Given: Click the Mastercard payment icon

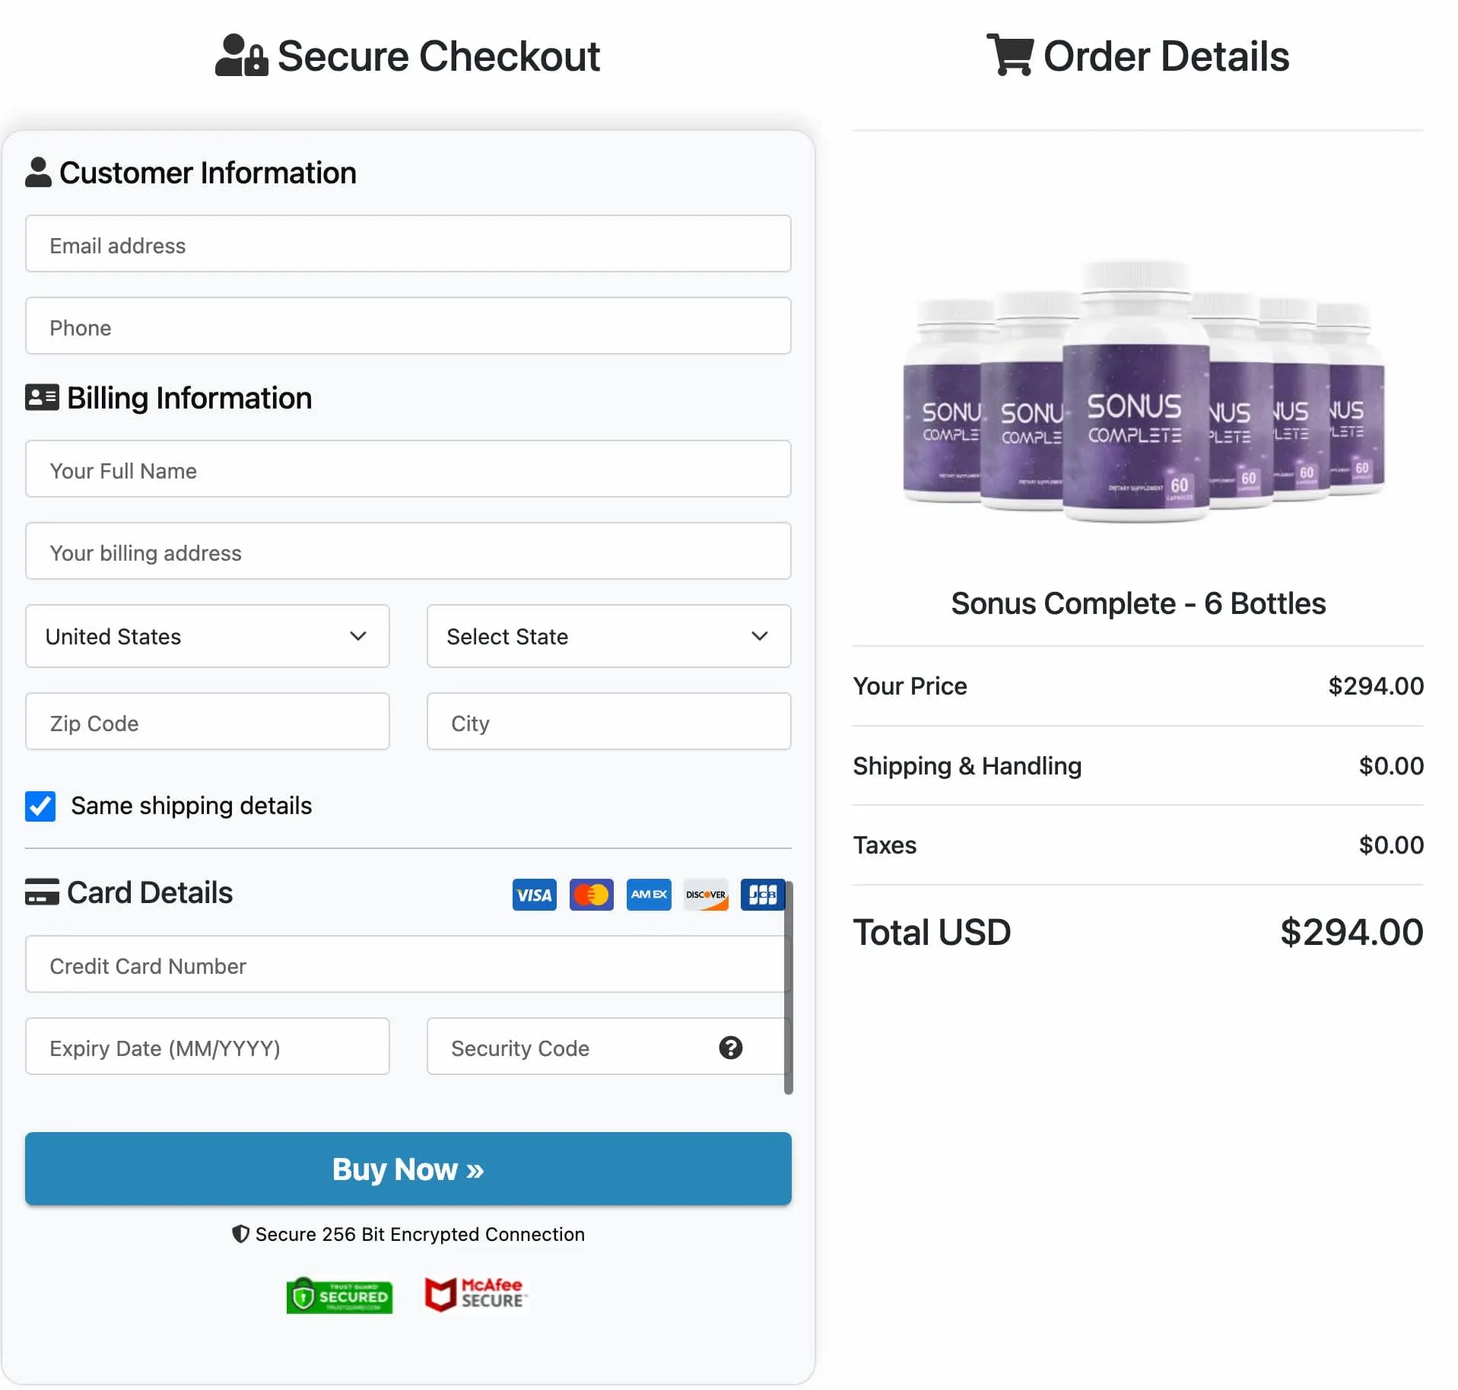Looking at the screenshot, I should coord(591,895).
